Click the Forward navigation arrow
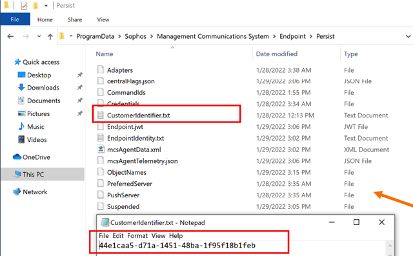This screenshot has width=413, height=256. (x=26, y=36)
